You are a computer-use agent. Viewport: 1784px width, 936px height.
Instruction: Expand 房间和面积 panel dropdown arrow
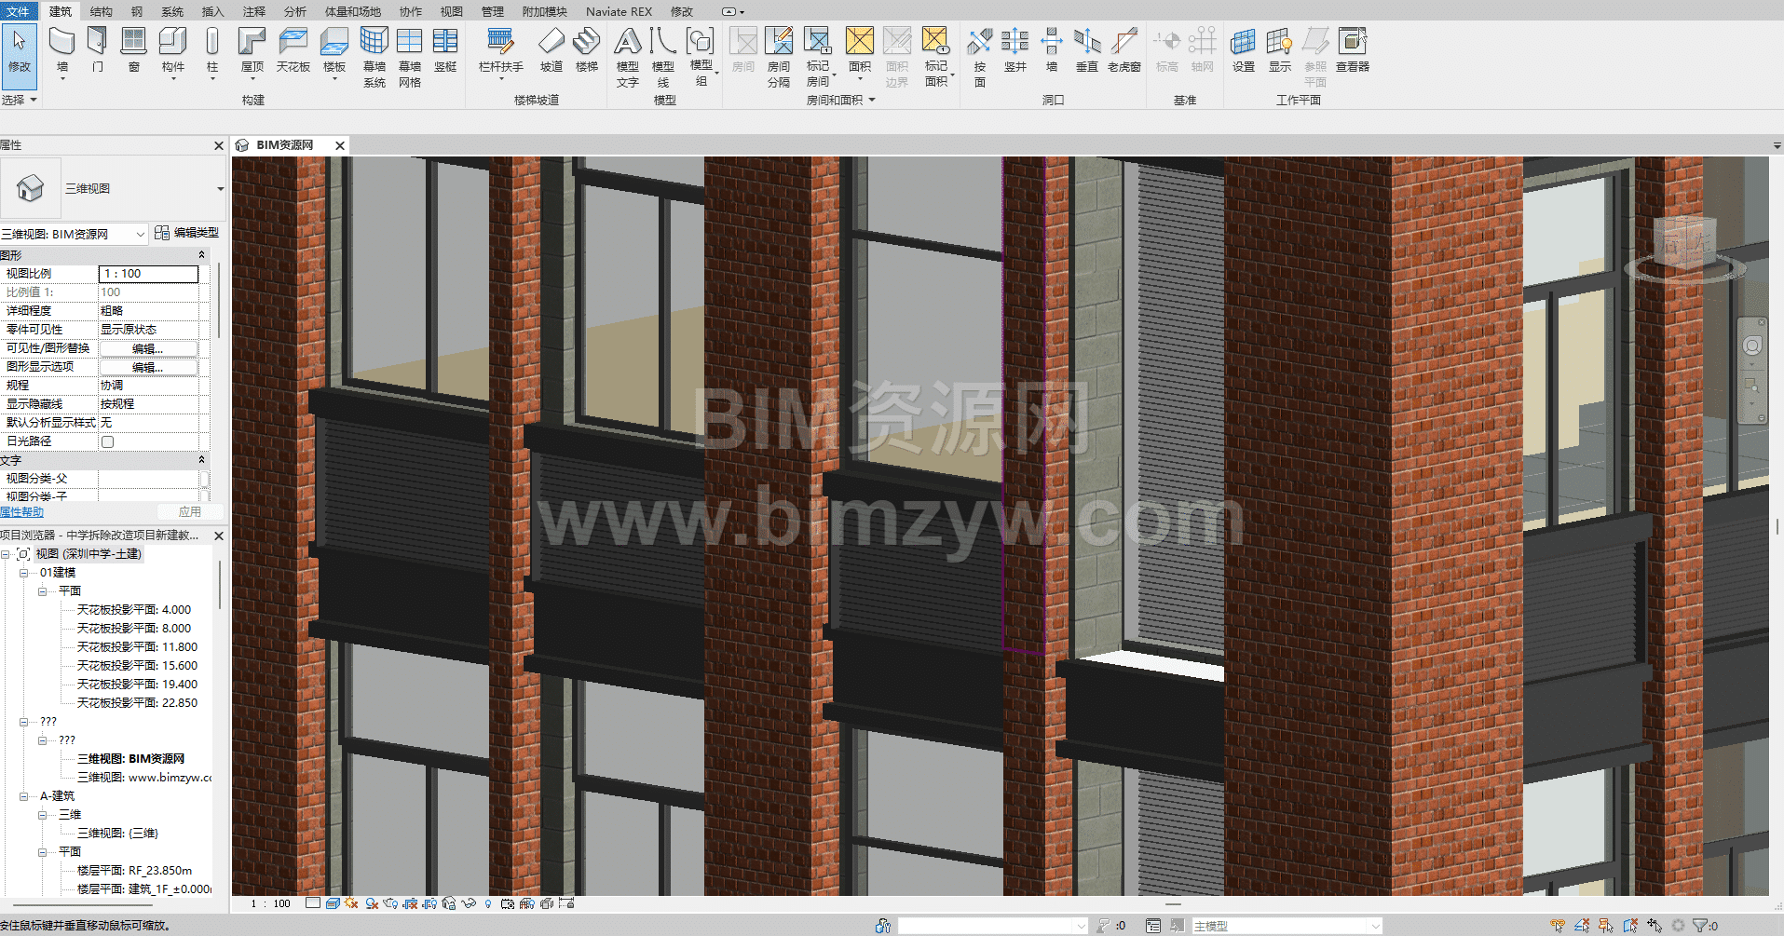coord(872,101)
